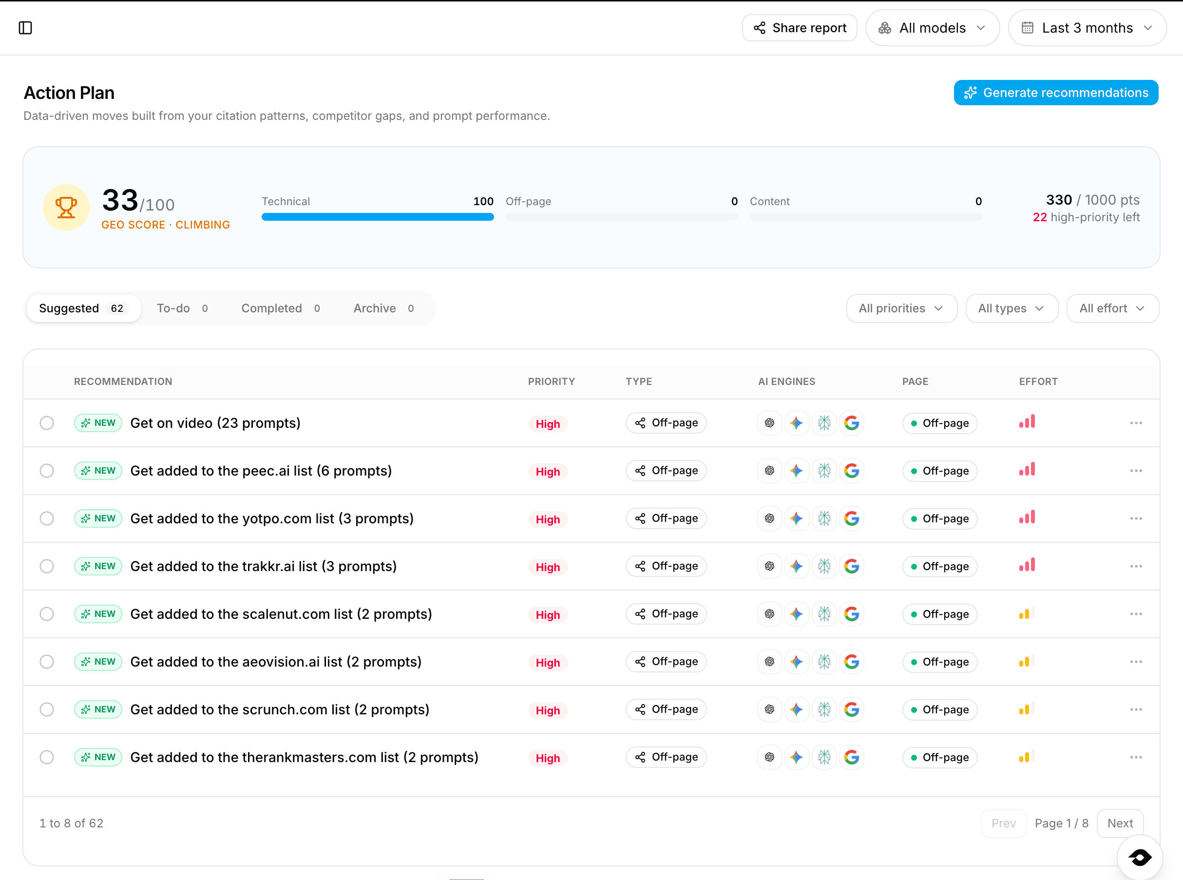Go to the Next page
This screenshot has height=880, width=1183.
[x=1120, y=823]
